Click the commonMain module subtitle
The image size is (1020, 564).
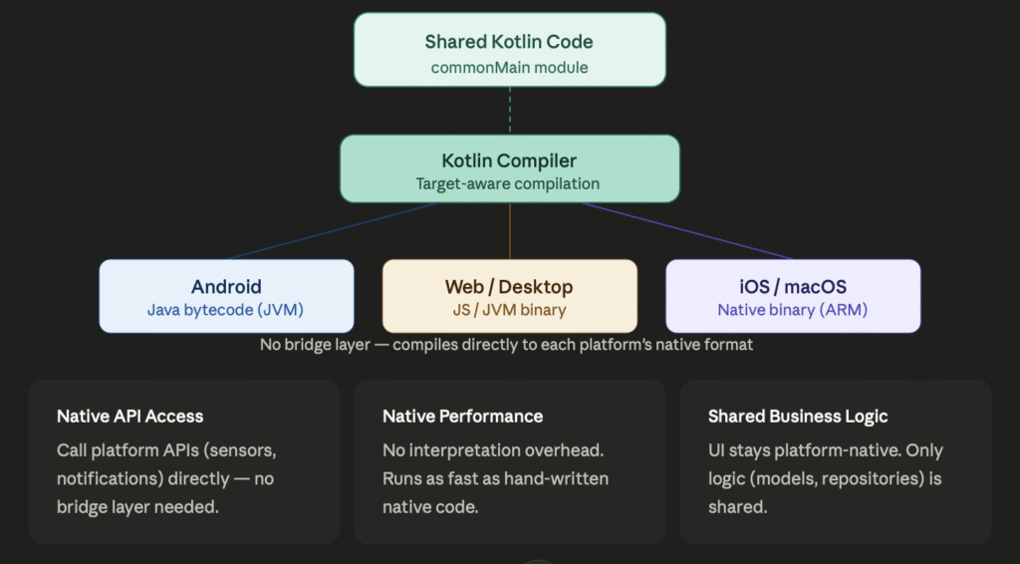point(509,68)
